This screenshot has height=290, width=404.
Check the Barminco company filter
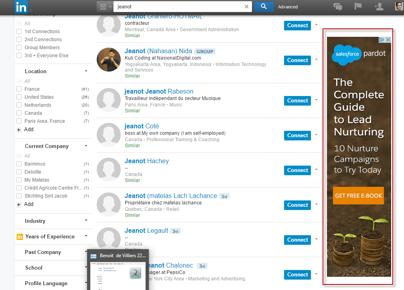point(19,164)
